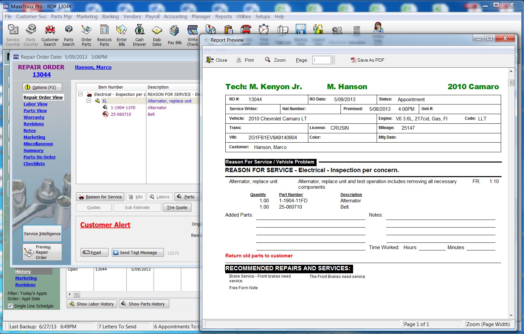Open the Parts Counter toolbar icon

[x=31, y=35]
